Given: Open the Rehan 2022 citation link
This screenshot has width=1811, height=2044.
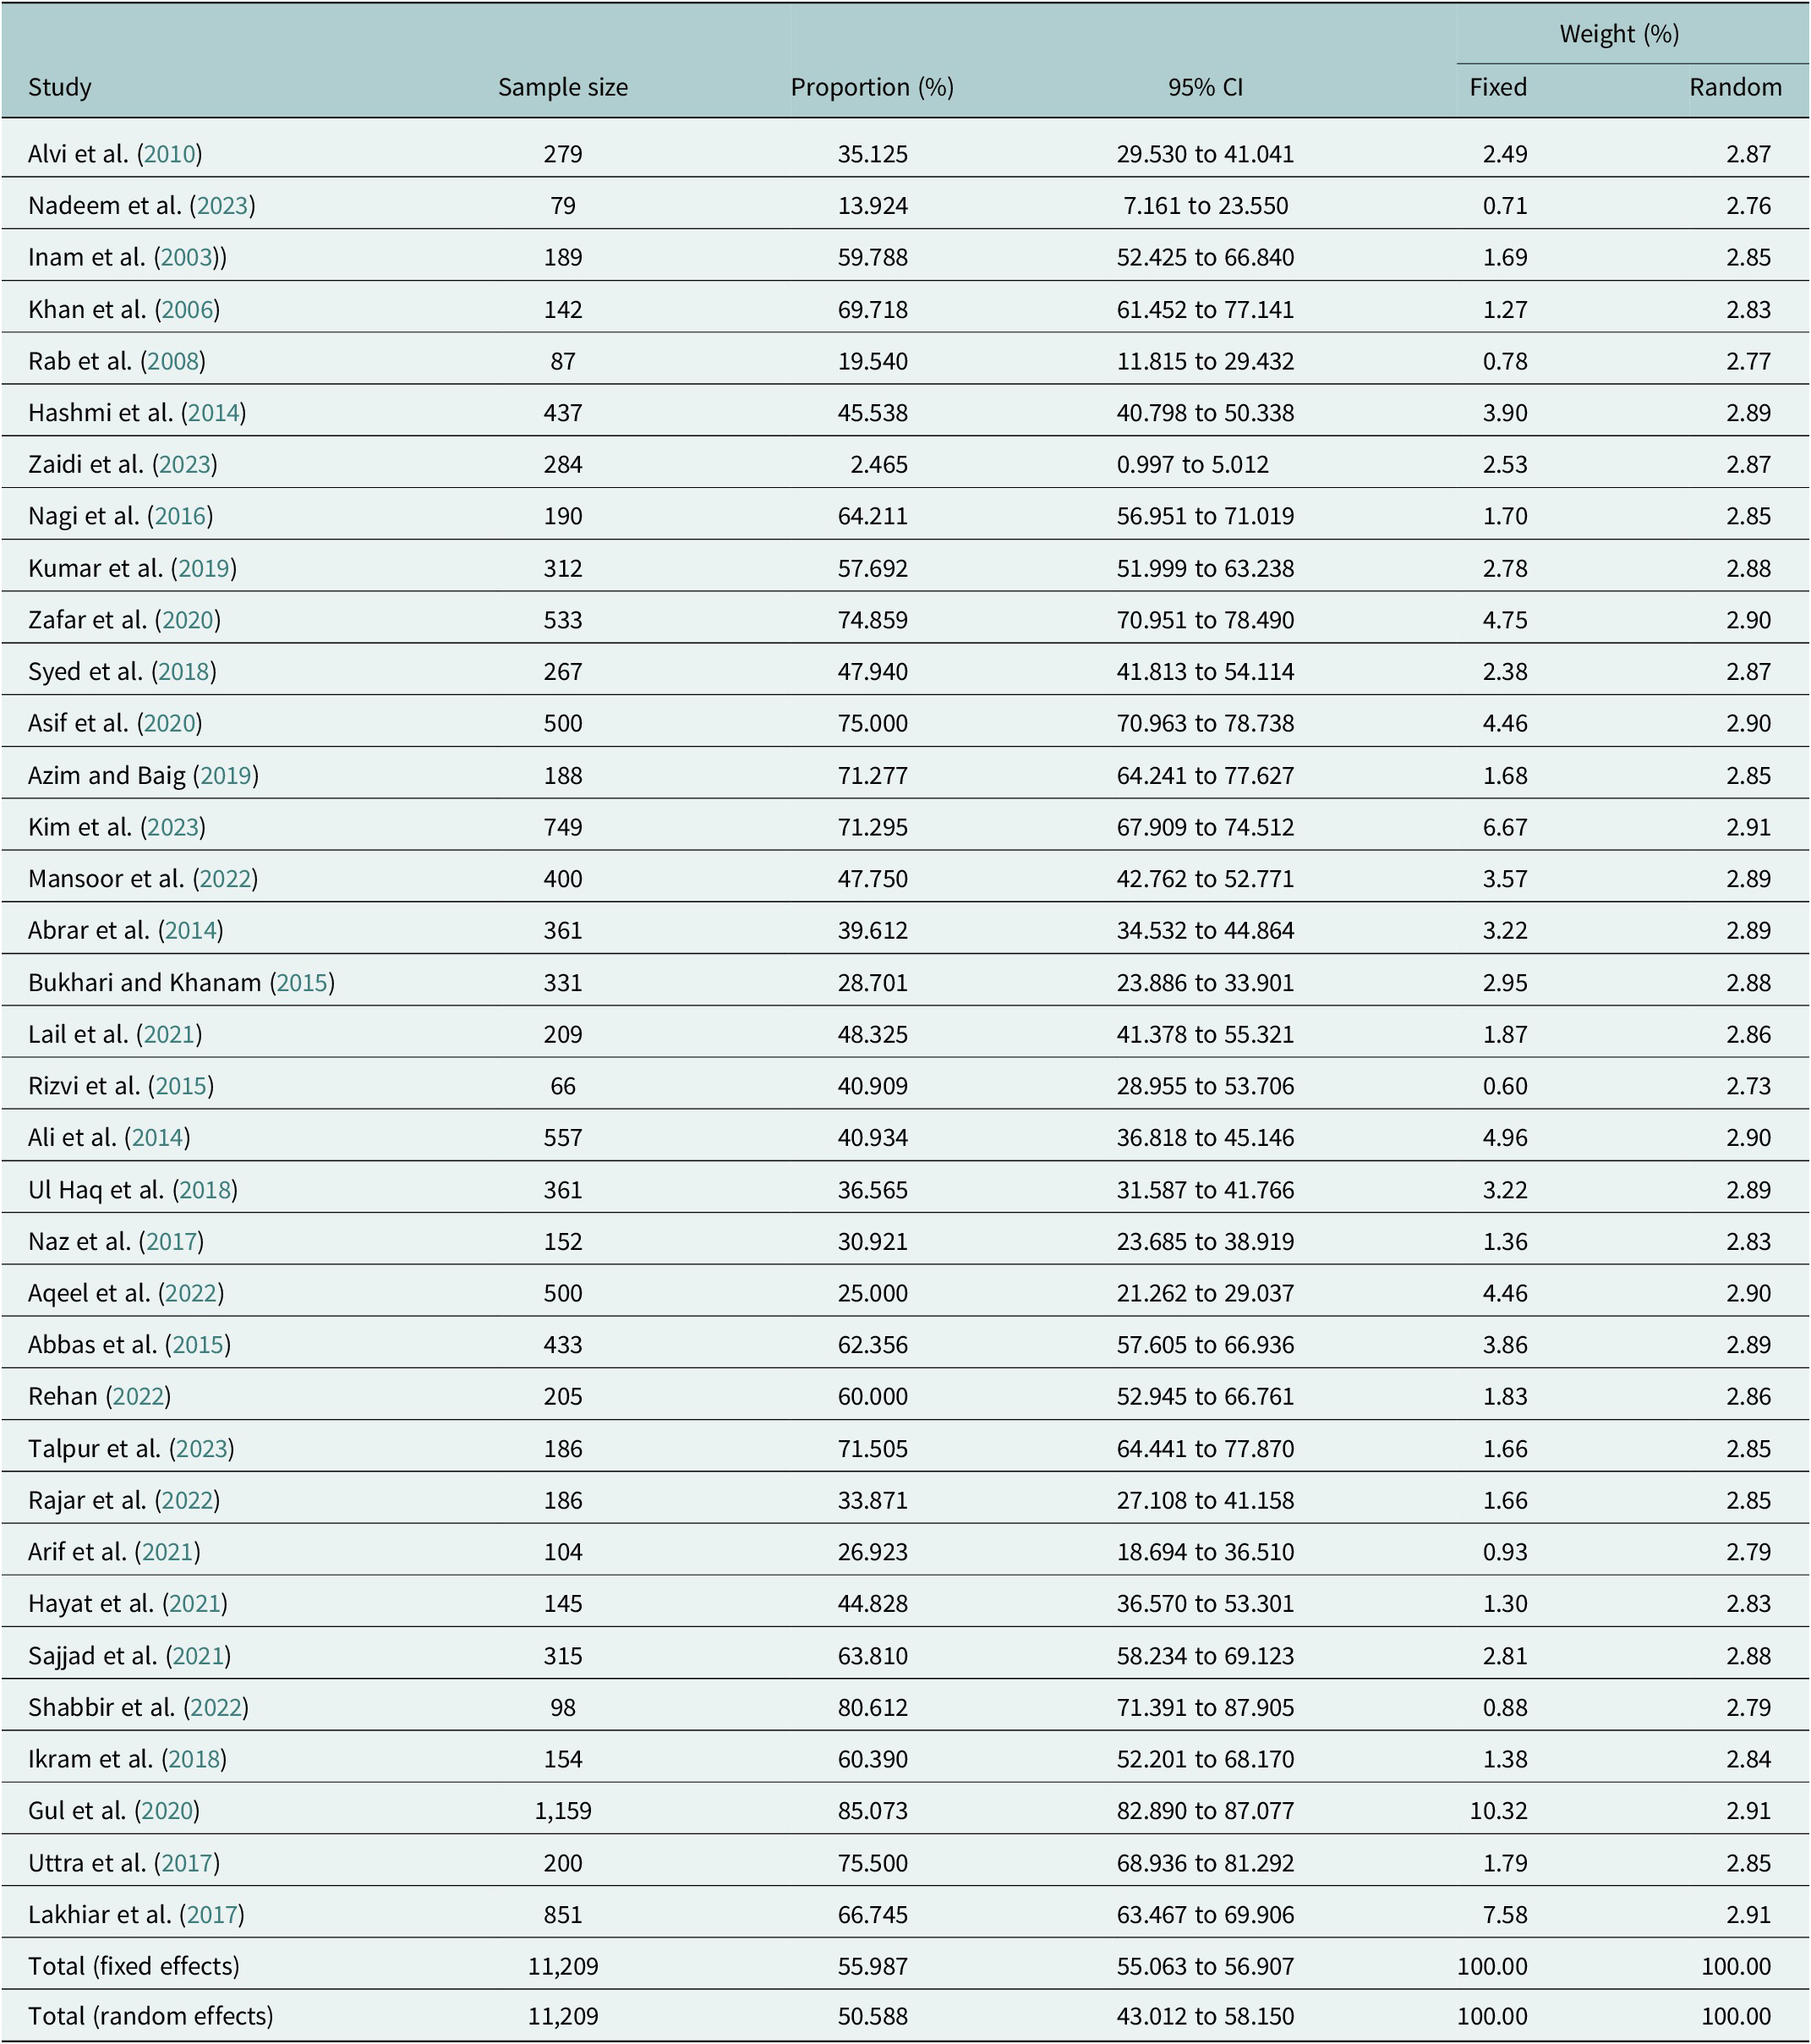Looking at the screenshot, I should point(138,1397).
